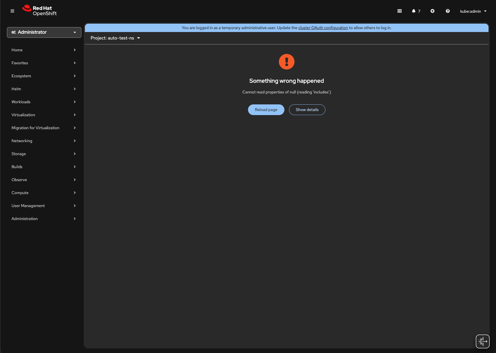Open the floating assistant icon at bottom right
The height and width of the screenshot is (353, 496).
pyautogui.click(x=483, y=341)
